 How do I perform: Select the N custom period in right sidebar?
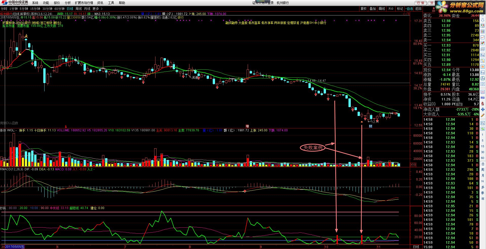click(x=482, y=181)
